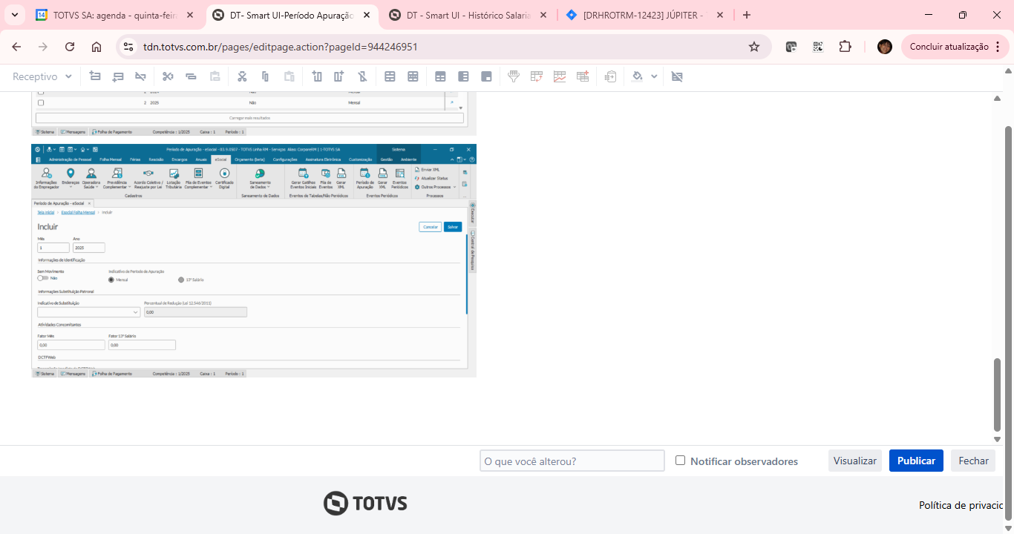Toggle the highlighted corner-cell table option
Screen dimensions: 1014x534
[487, 76]
